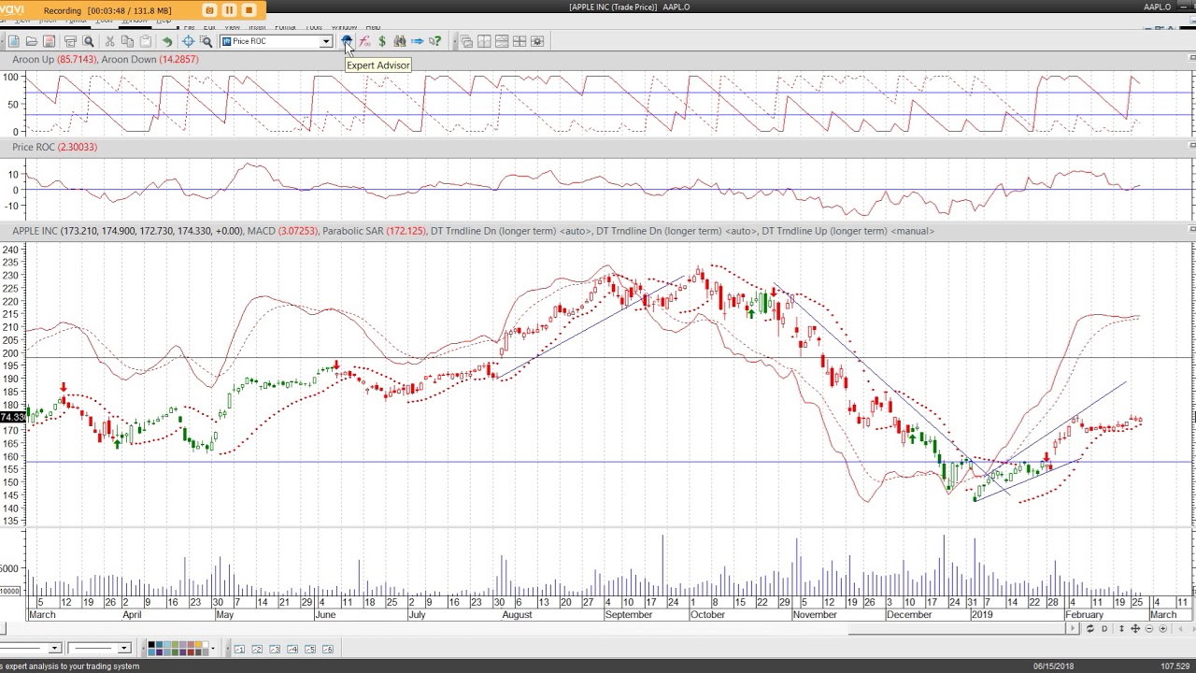Stack windows with the third layout icon
This screenshot has height=673, width=1196.
pos(502,41)
